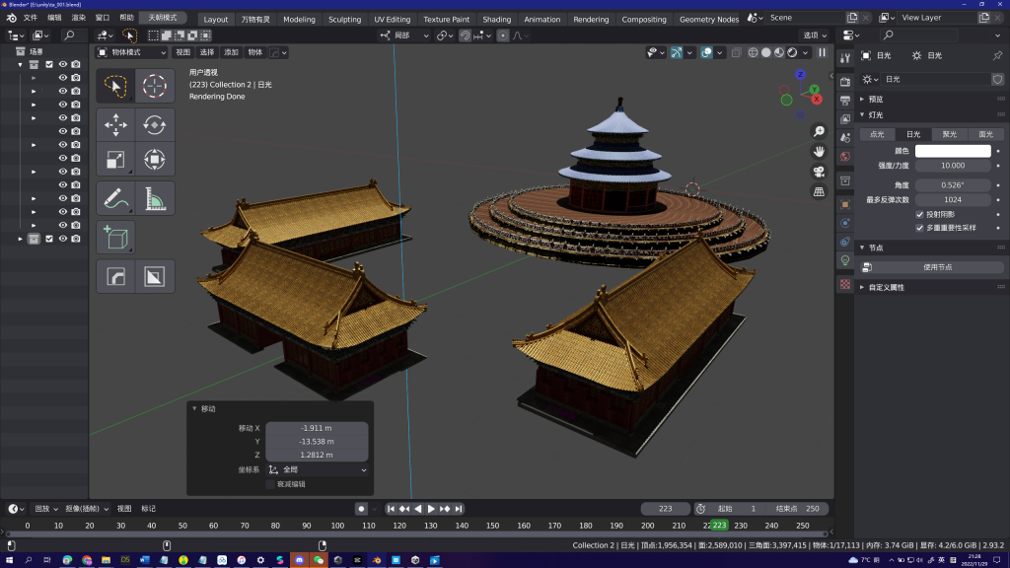
Task: Open the 回放 playback dropdown
Action: pyautogui.click(x=46, y=509)
